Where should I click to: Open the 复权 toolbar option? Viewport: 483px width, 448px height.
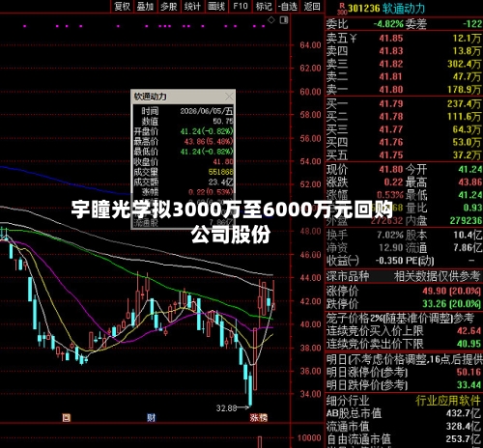pos(122,6)
